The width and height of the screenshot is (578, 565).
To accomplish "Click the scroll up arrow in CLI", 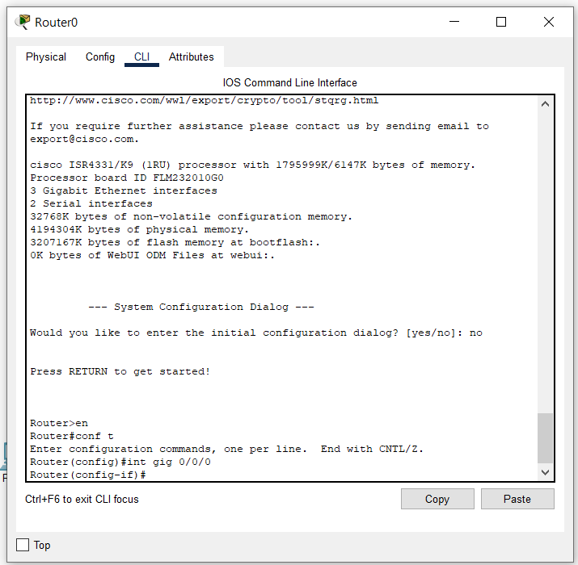I will 545,104.
